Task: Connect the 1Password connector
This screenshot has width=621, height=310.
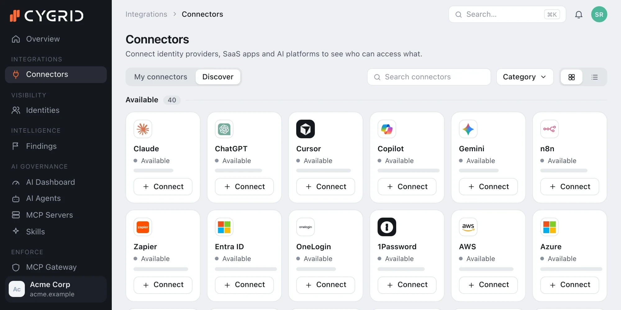Action: [407, 285]
